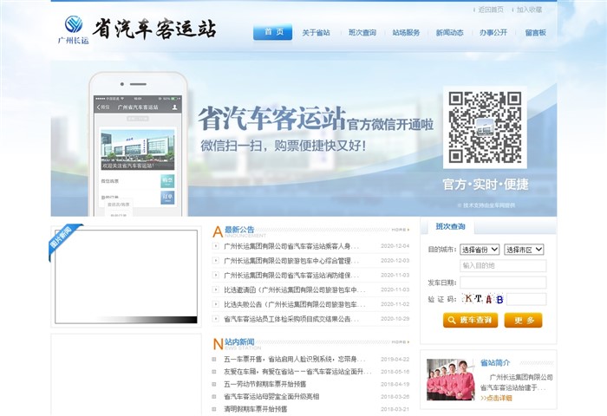Screen dimensions: 607x416
Task: Click the 最新公告 heading
Action: click(x=239, y=230)
